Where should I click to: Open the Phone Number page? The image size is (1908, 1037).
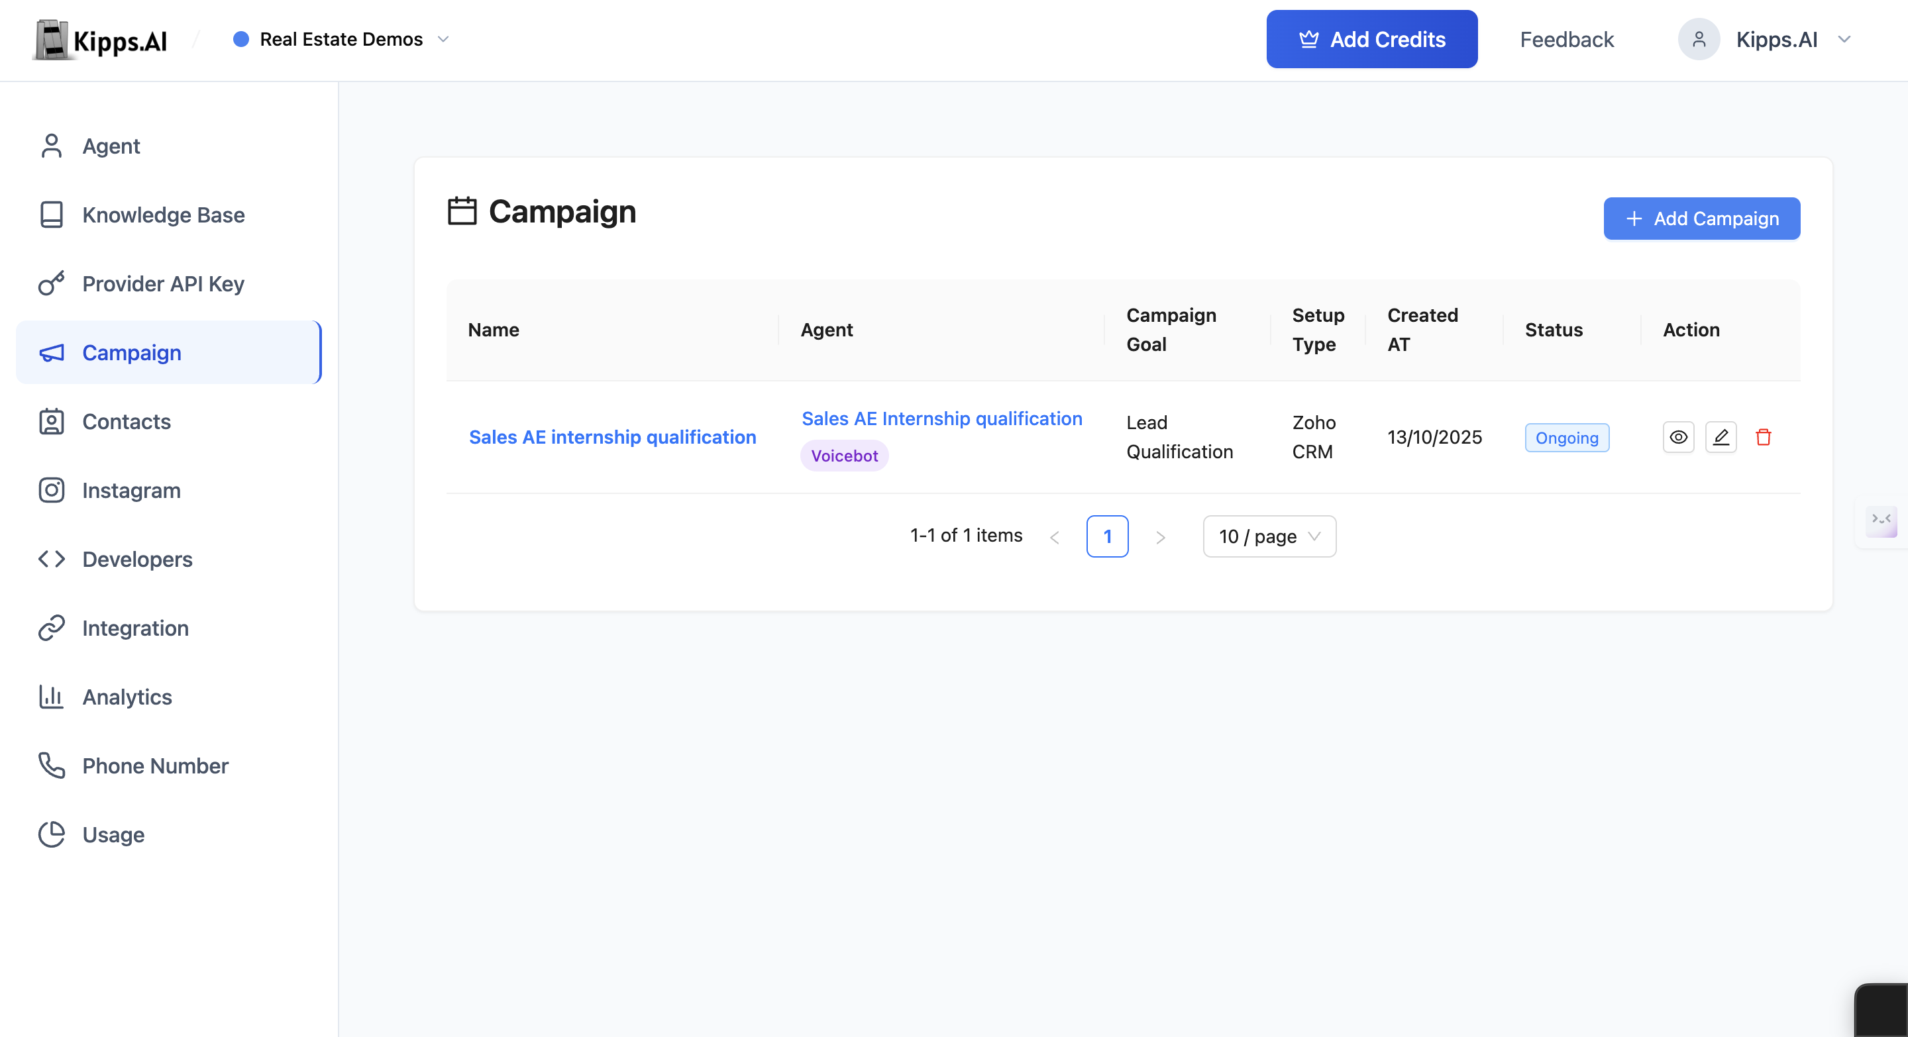(x=155, y=765)
